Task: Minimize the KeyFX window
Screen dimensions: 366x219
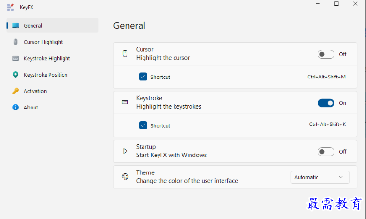Action: click(x=318, y=4)
